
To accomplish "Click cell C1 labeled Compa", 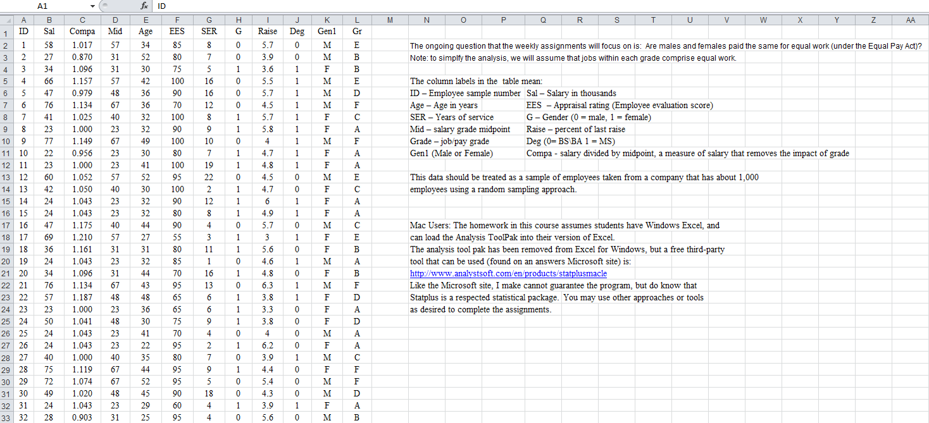I will (x=82, y=31).
